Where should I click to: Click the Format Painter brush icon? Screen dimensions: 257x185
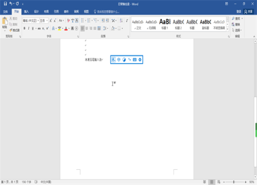(x=11, y=30)
